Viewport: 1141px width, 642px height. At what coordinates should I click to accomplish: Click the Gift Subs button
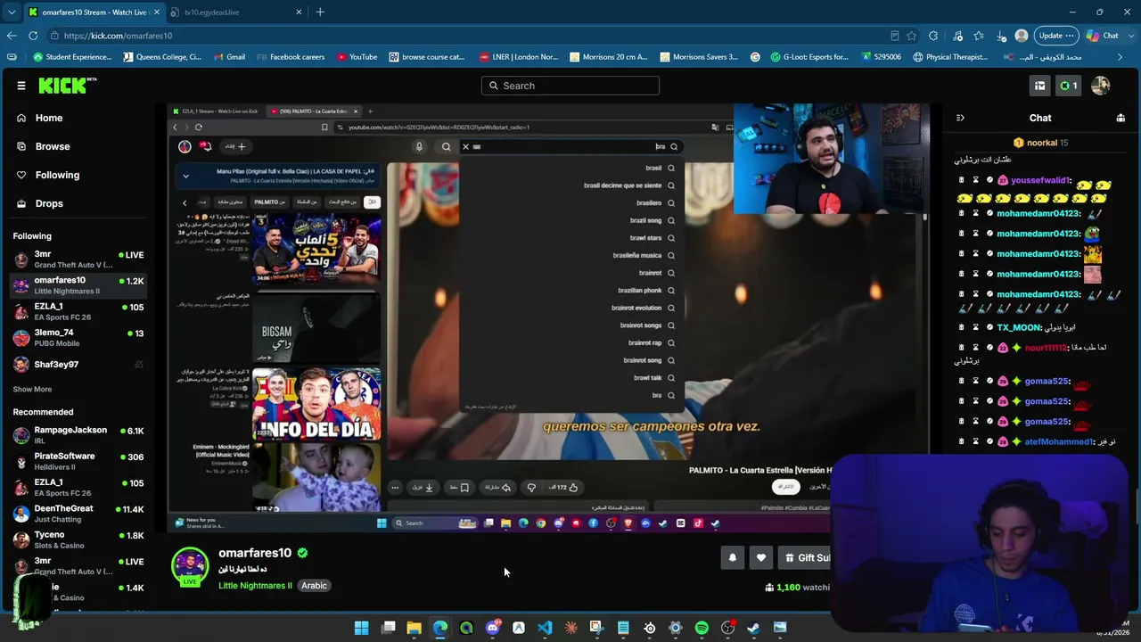coord(805,558)
